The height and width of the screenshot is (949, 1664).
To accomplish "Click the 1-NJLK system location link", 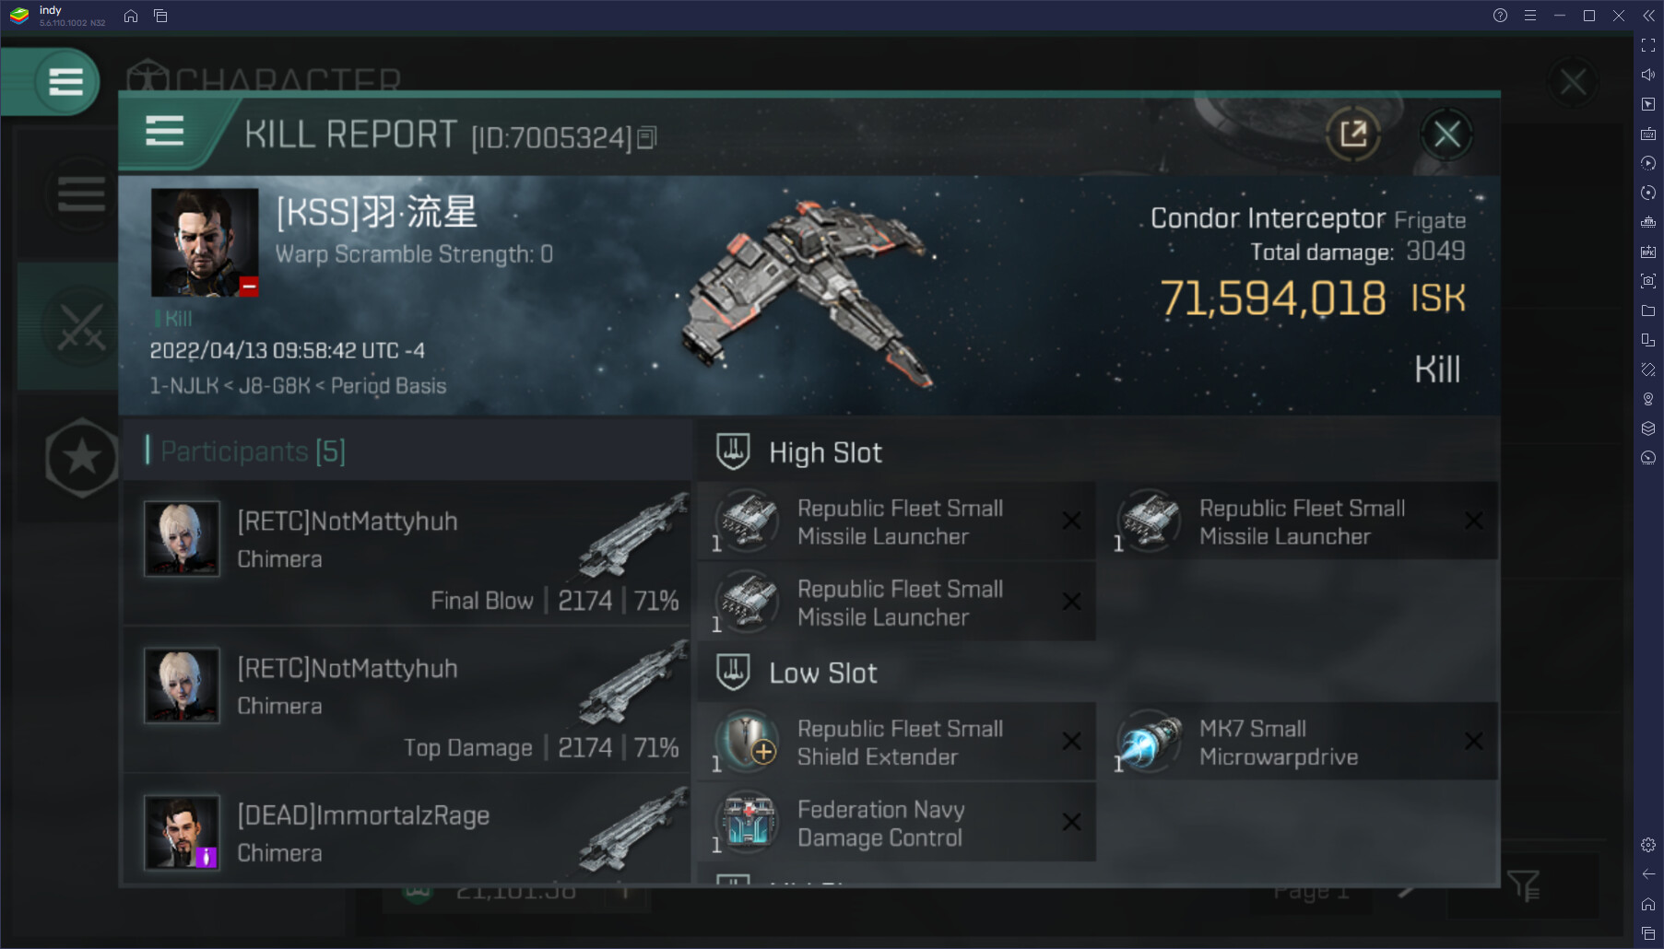I will coord(183,386).
